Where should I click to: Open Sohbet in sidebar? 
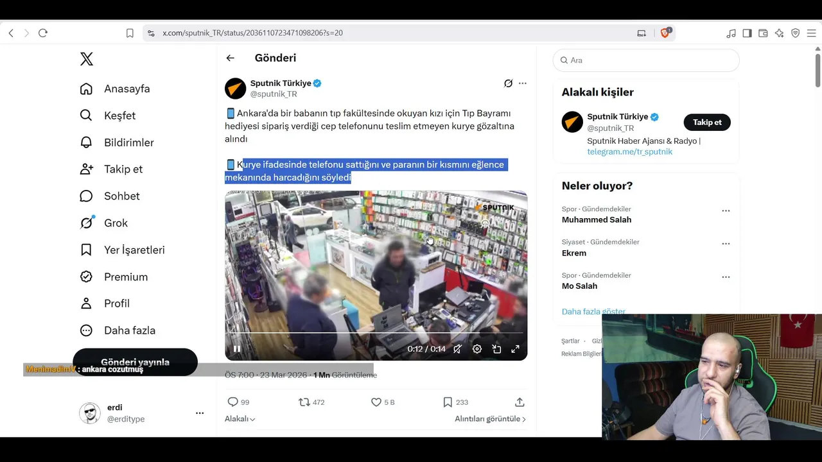point(110,196)
